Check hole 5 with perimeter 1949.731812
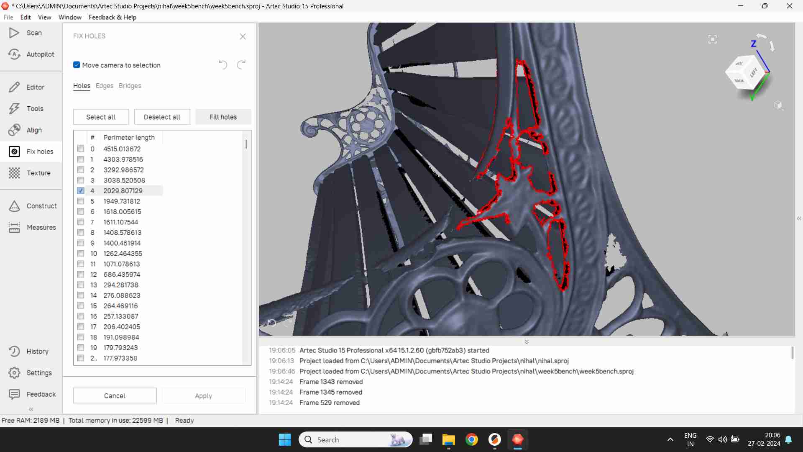 81,201
